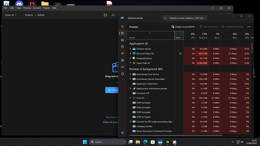260x146 pixels.
Task: Expand the Gestione attività process row
Action: [x=130, y=49]
